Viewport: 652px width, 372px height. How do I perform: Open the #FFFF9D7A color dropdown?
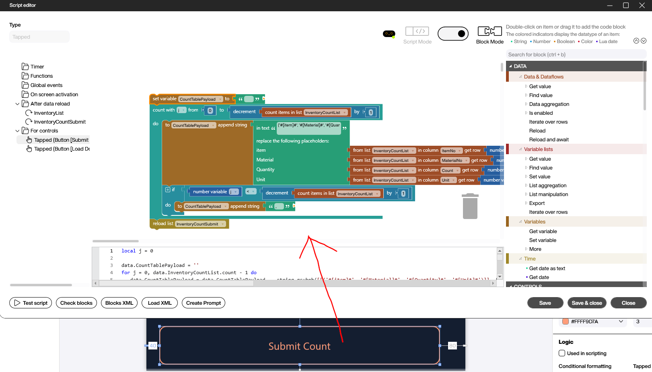[621, 322]
